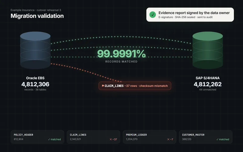Image resolution: width=243 pixels, height=152 pixels.
Task: Click the −7 value in PREMIUM_LEDGER card
Action: [172, 140]
